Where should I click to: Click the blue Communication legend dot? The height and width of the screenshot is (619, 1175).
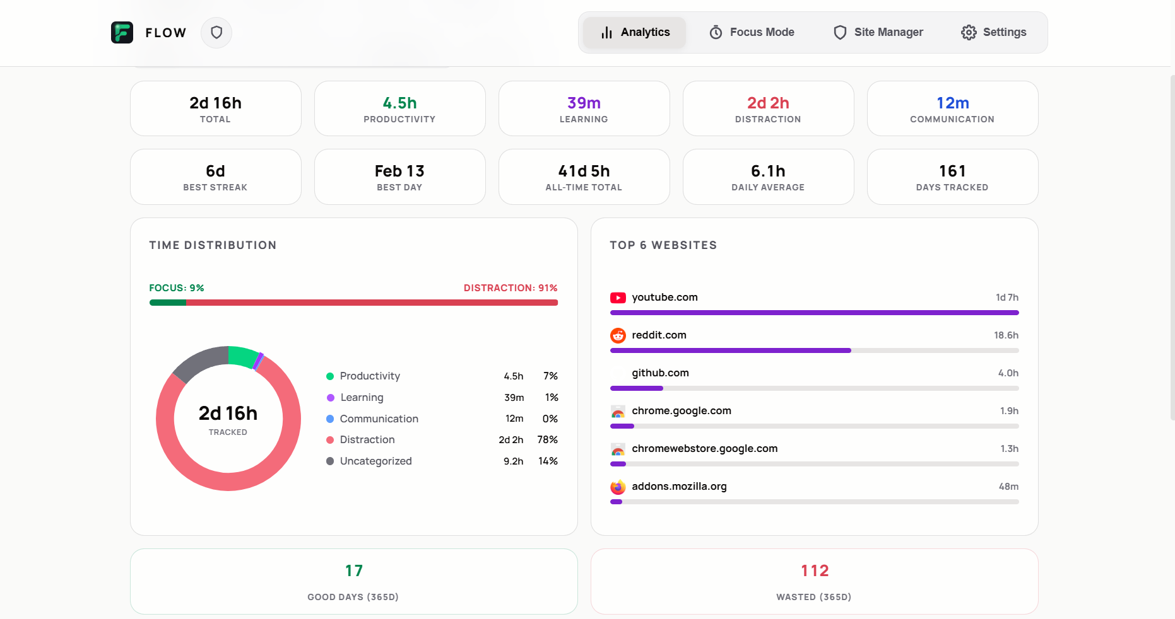click(x=330, y=419)
